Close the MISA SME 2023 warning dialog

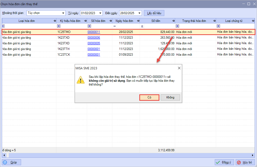pos(179,68)
